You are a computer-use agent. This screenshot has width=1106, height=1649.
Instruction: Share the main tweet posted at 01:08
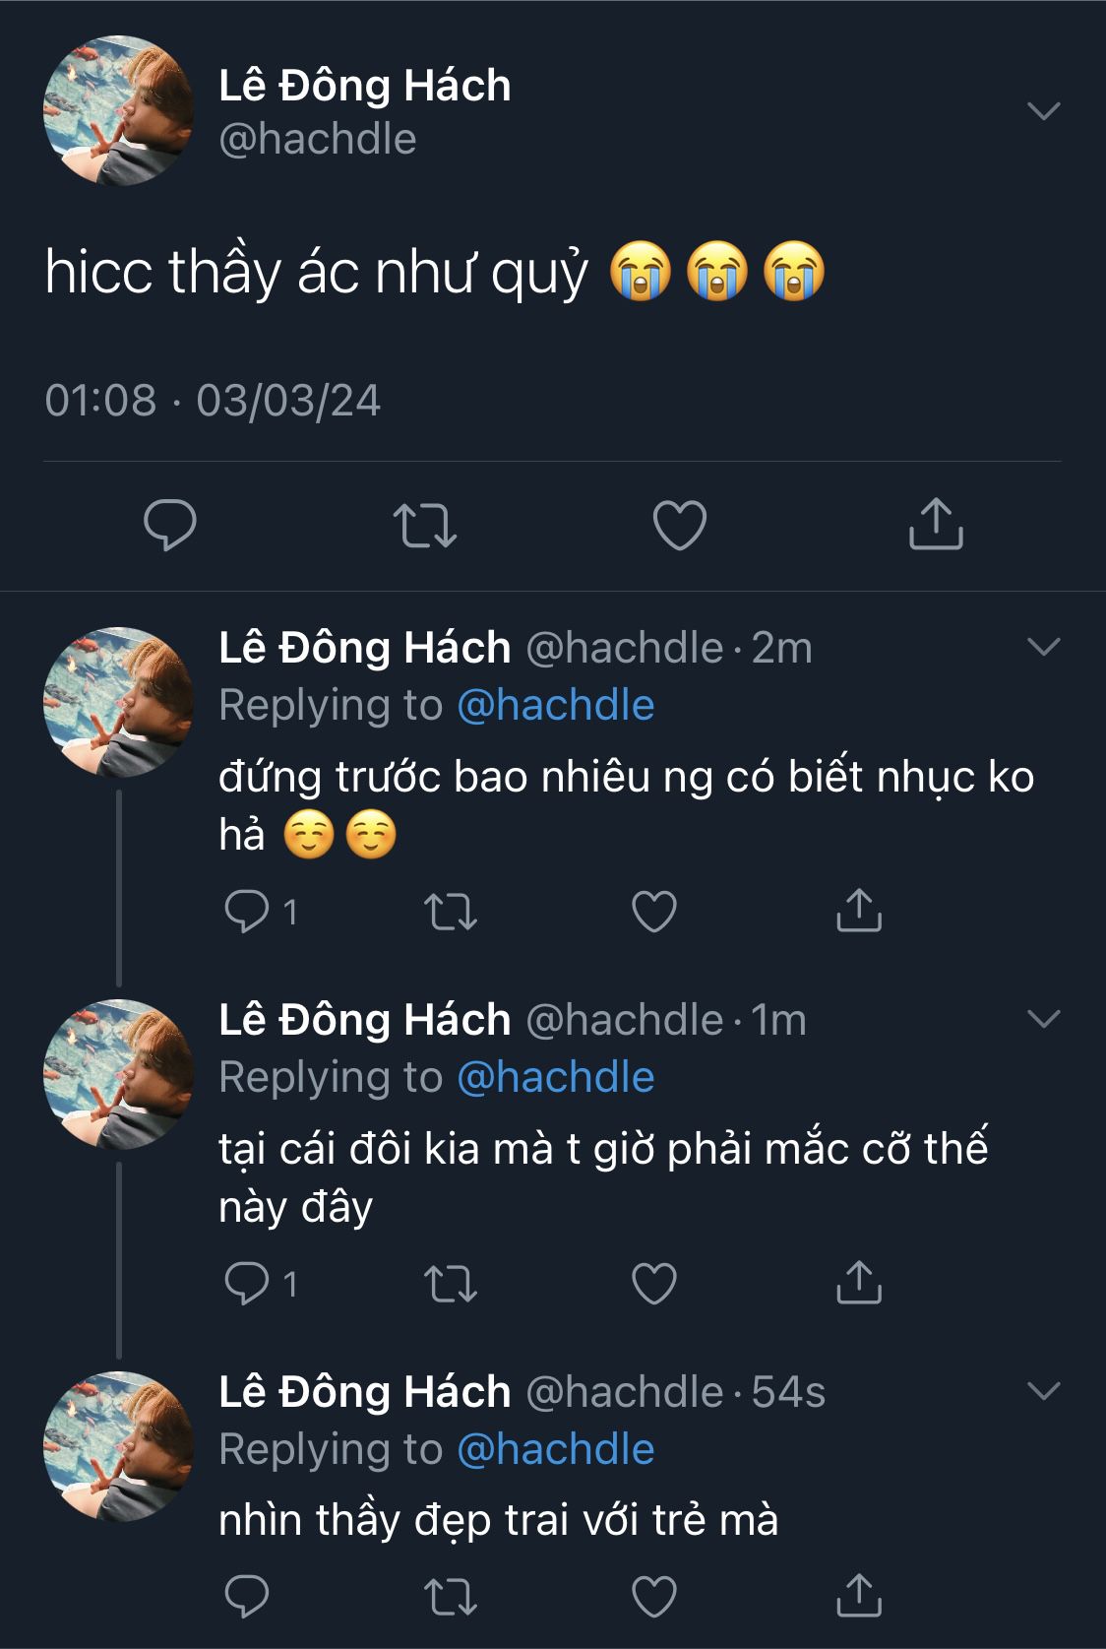click(935, 524)
